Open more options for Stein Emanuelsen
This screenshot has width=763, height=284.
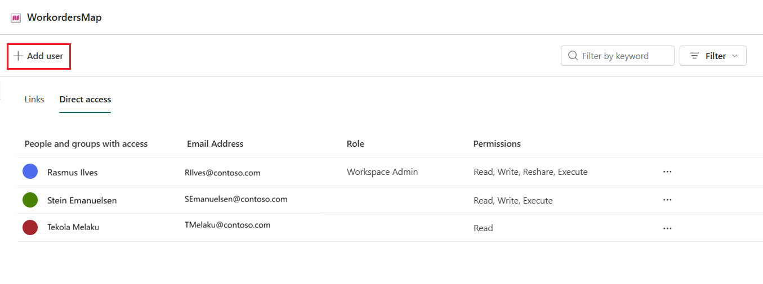[667, 200]
